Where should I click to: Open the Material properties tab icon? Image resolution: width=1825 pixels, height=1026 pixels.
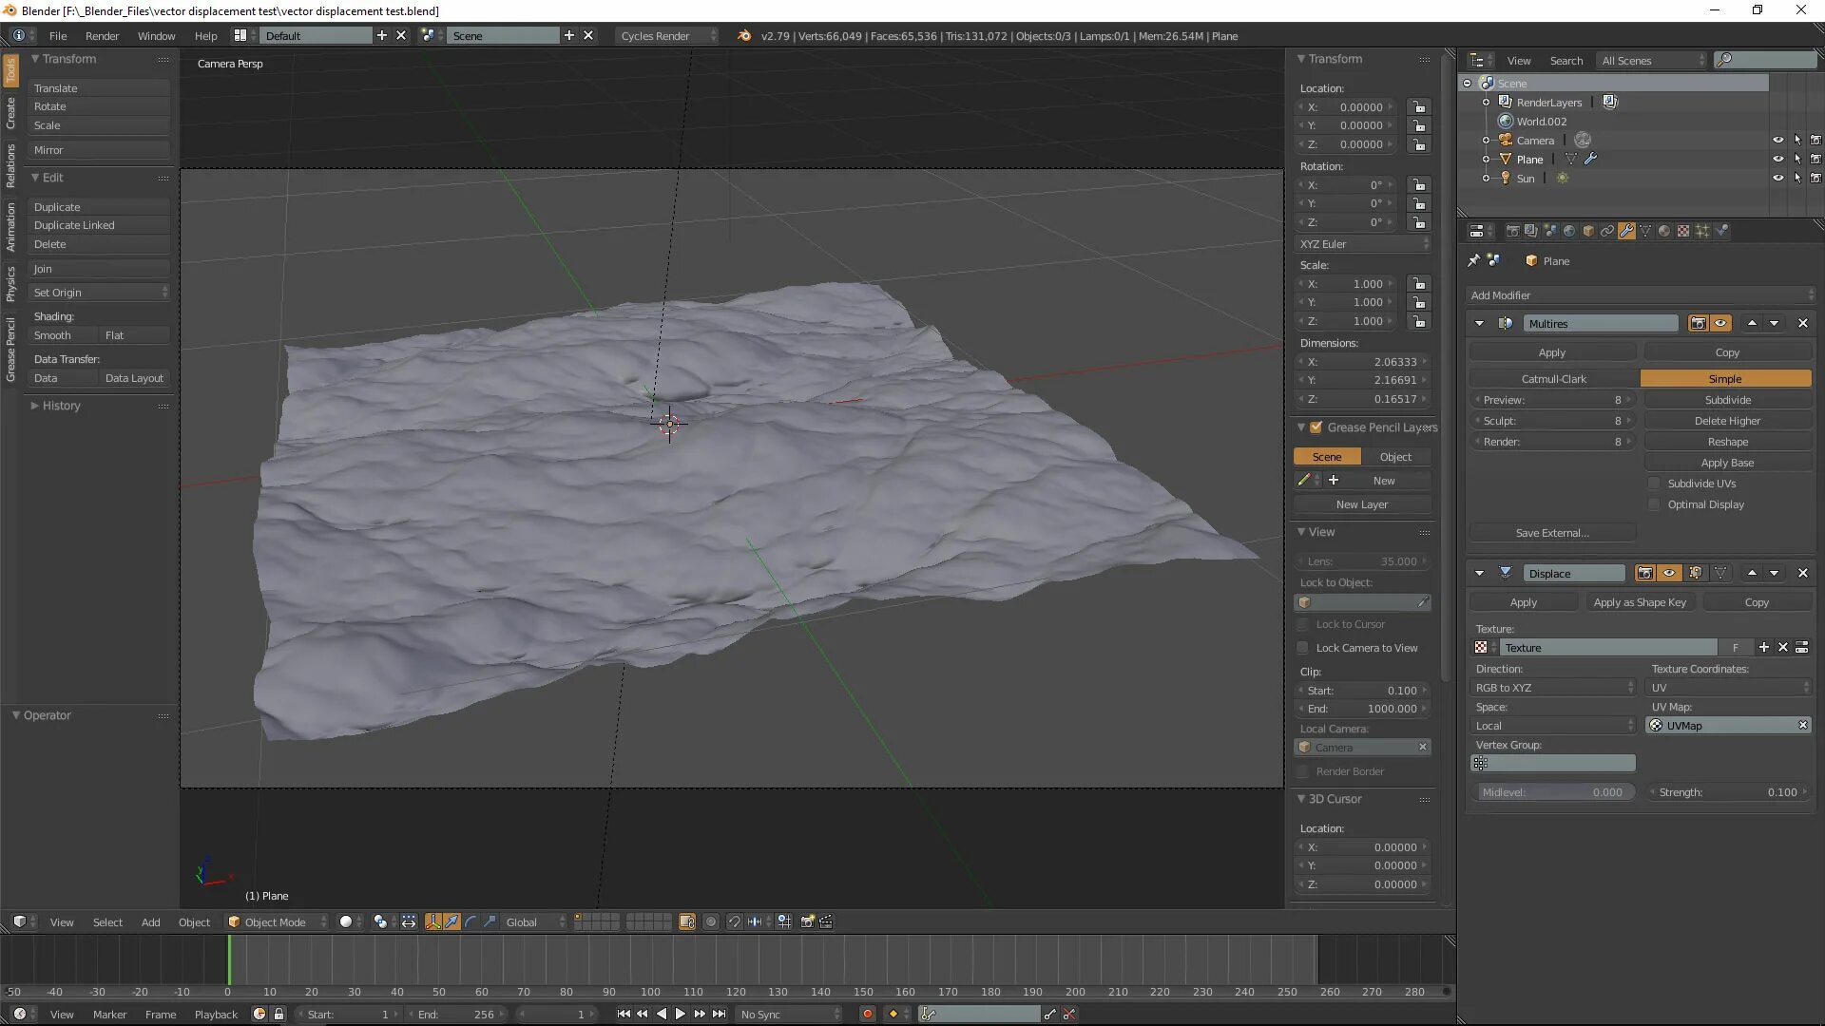click(x=1664, y=231)
